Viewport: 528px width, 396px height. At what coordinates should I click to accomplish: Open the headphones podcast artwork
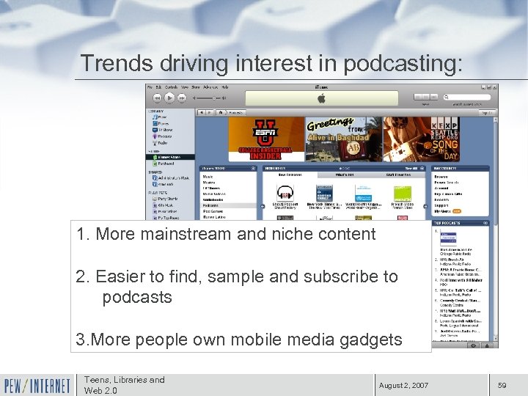tap(285, 194)
